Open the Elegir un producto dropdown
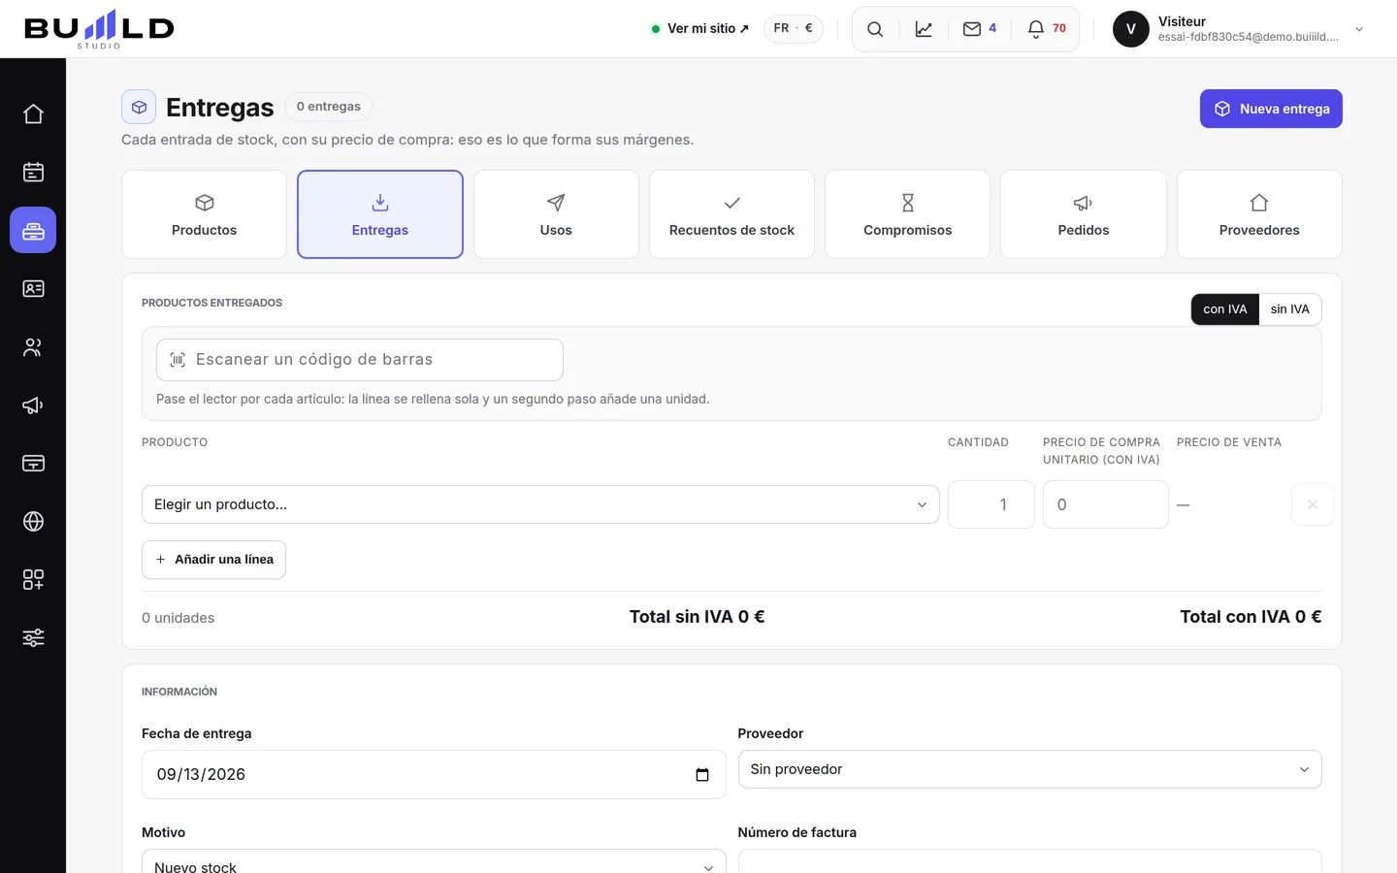 pos(540,504)
